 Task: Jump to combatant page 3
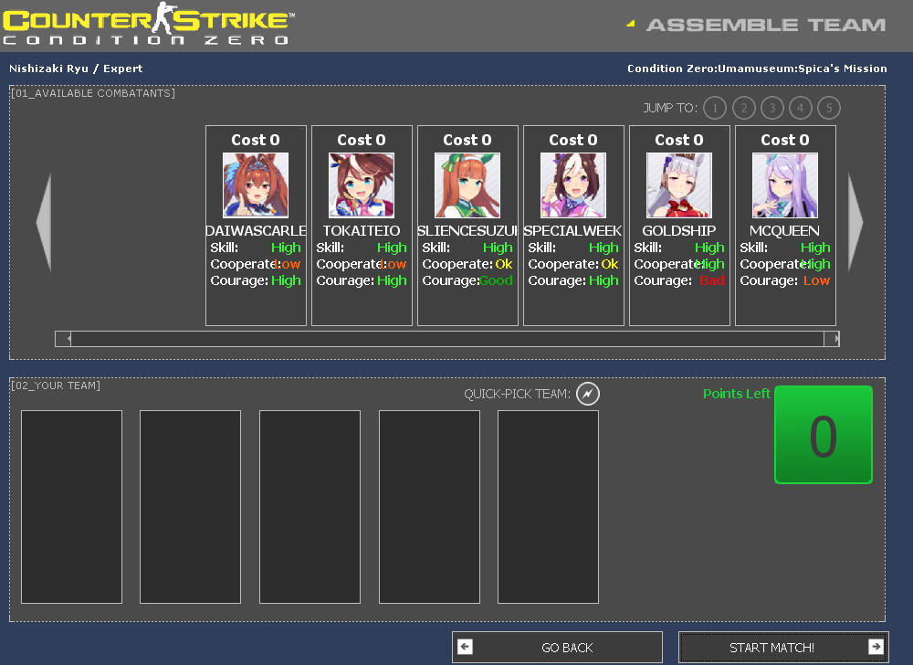pyautogui.click(x=772, y=108)
